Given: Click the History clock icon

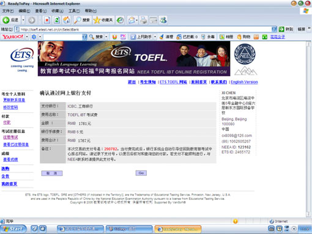Looking at the screenshot, I should pyautogui.click(x=120, y=20).
